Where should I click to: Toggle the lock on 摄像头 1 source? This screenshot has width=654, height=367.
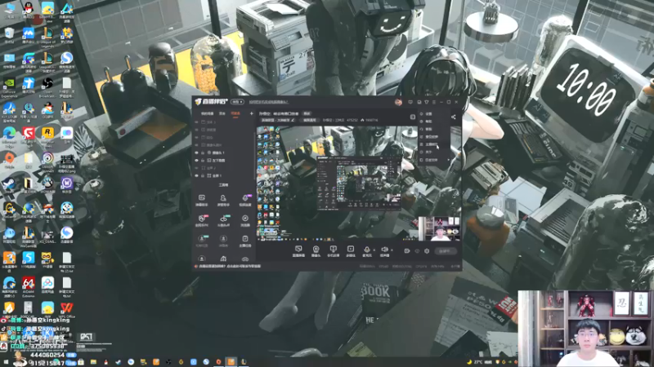203,153
